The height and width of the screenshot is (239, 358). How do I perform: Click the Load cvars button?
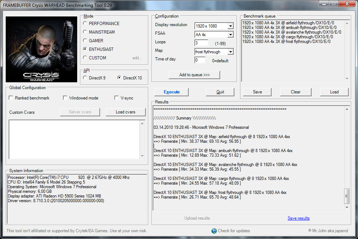click(x=125, y=112)
